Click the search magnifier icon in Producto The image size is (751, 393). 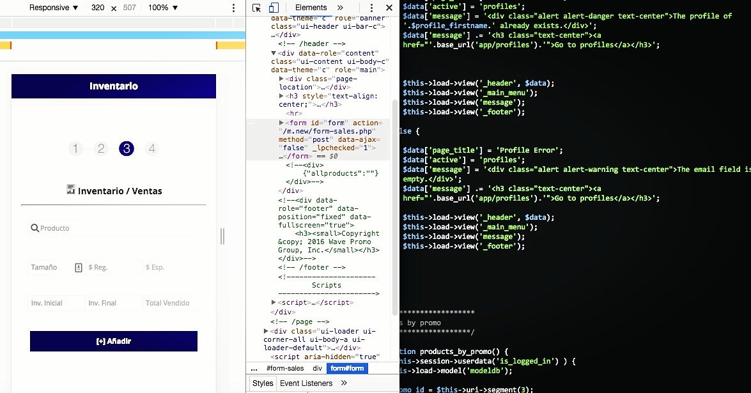[x=35, y=228]
